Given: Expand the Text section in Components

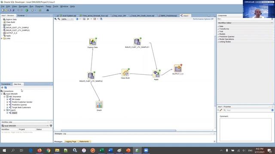Looking at the screenshot, I should [218, 32].
